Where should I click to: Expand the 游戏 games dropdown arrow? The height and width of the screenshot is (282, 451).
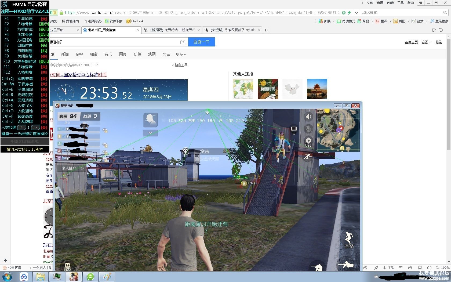click(x=427, y=21)
